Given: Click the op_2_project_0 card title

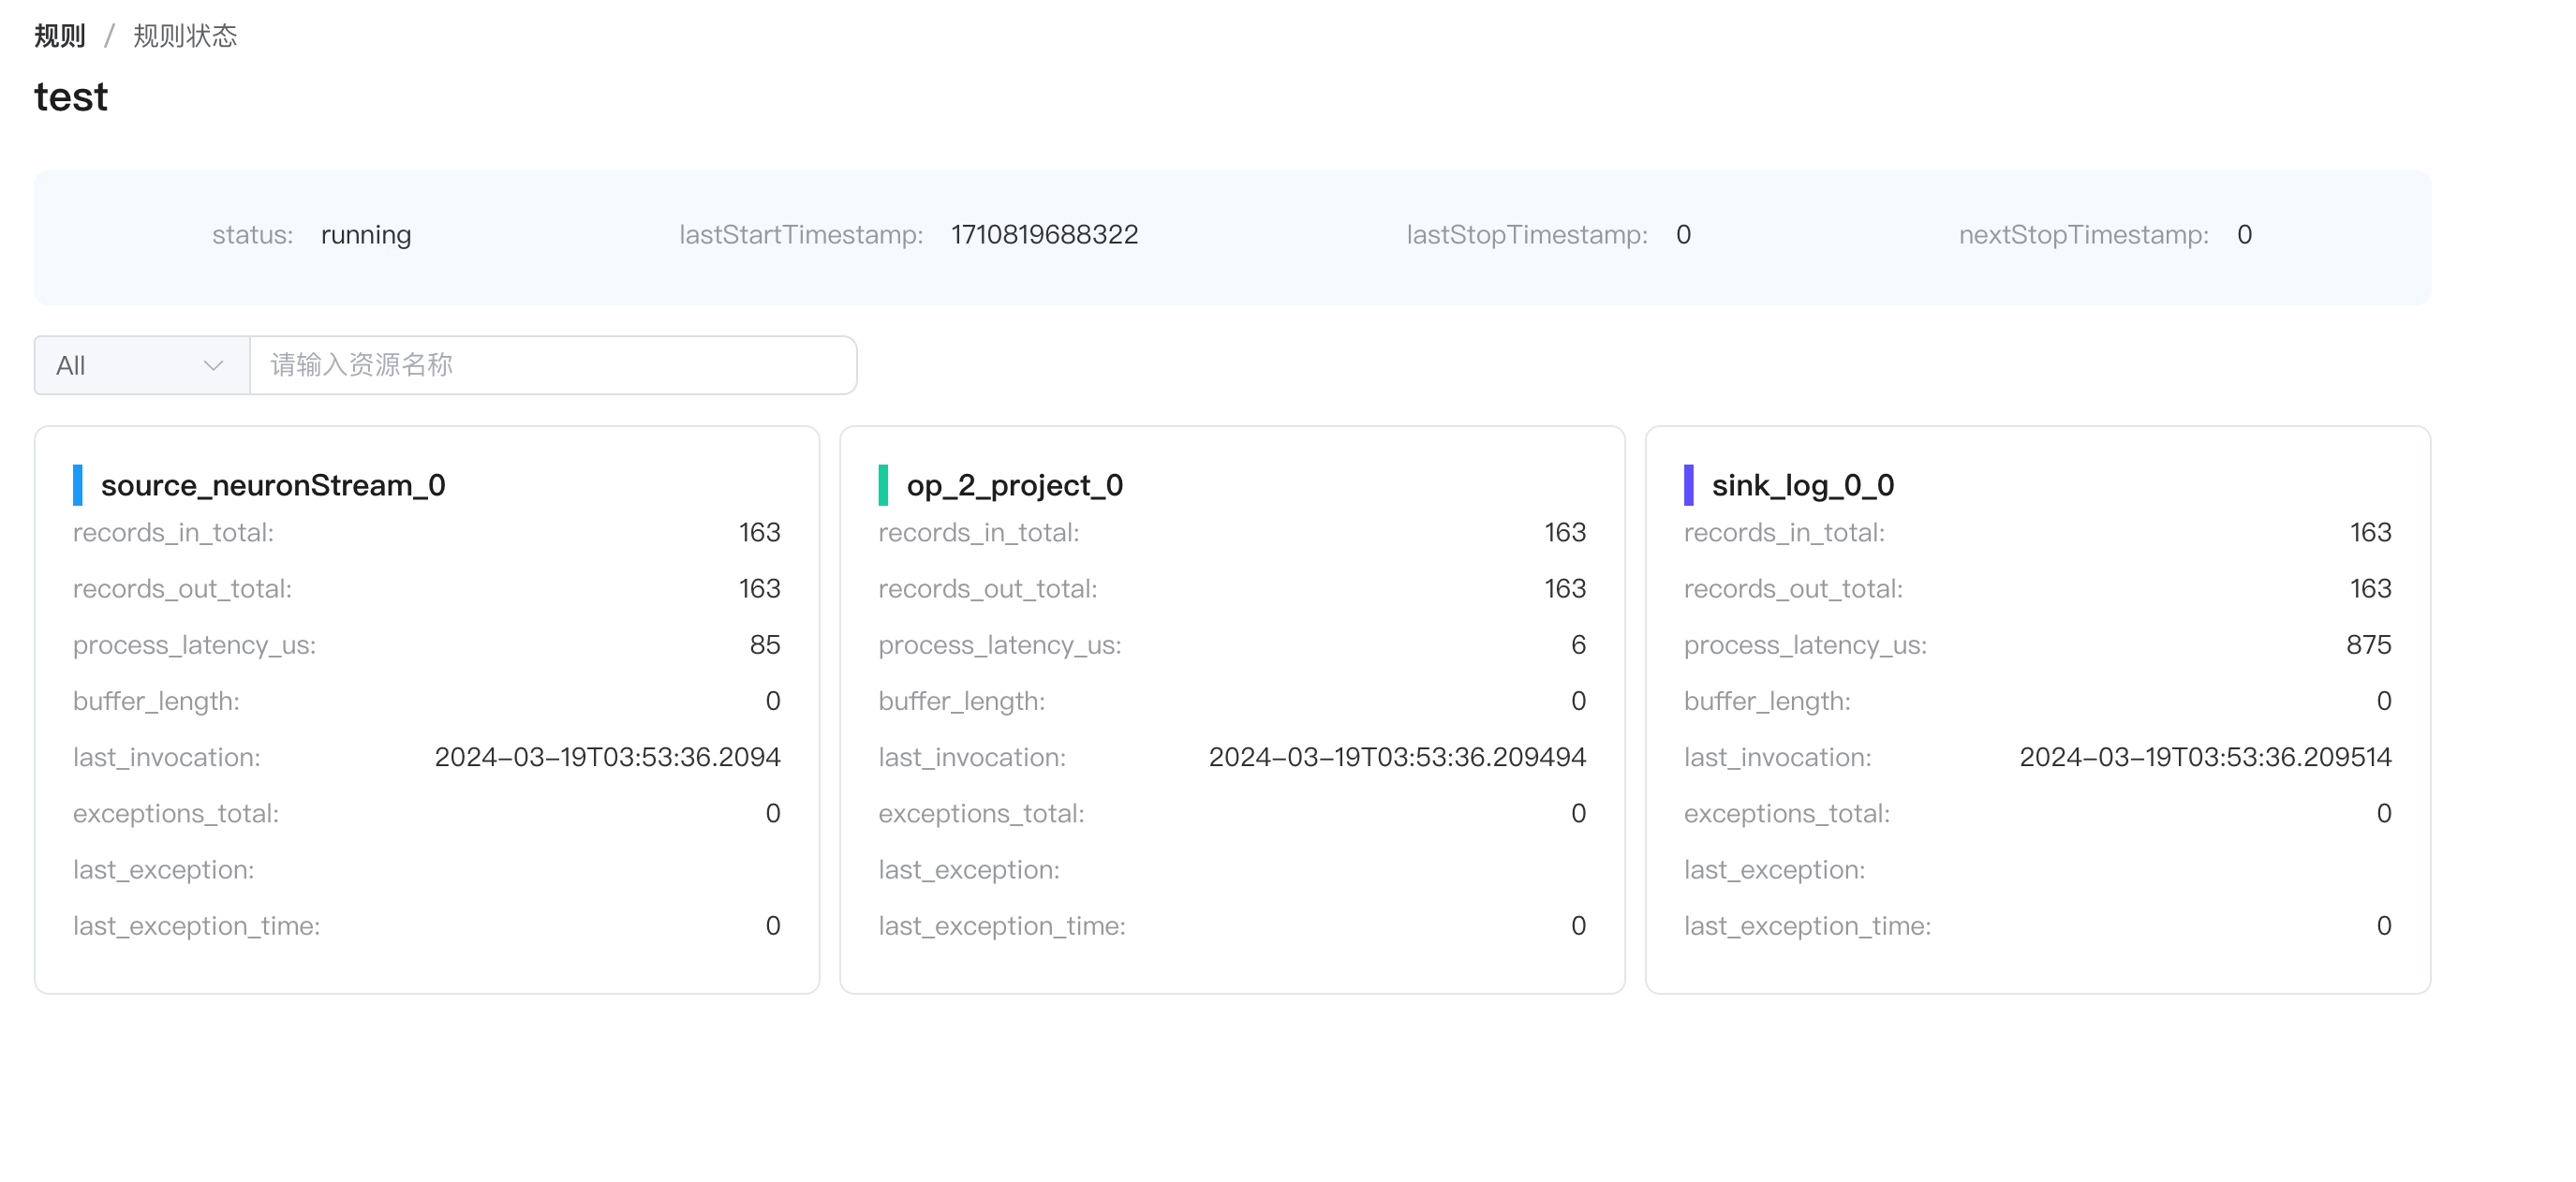Looking at the screenshot, I should 1014,485.
